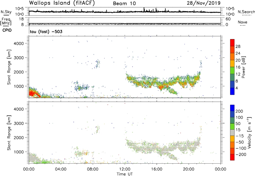Click the Time UT axis label
Screen dimensions: 255x176
coord(125,173)
